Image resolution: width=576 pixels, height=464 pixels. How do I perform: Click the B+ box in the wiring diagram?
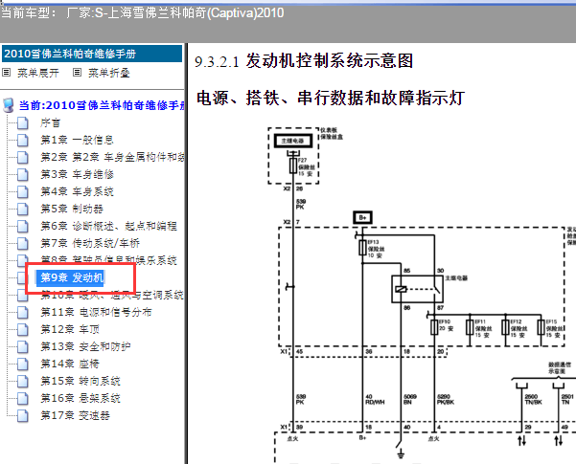pos(362,217)
